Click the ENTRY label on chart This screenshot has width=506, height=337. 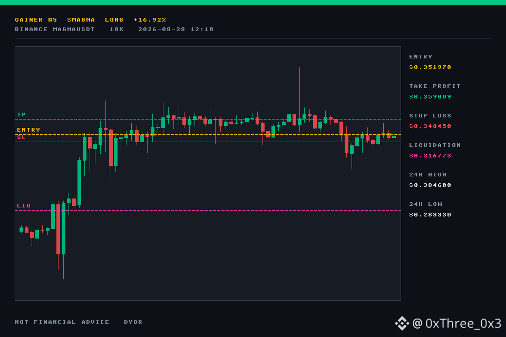pos(28,130)
